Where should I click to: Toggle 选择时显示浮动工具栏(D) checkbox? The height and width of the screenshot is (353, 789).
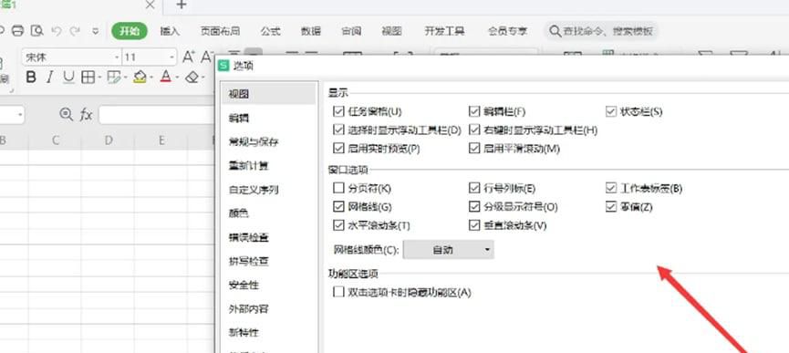coord(338,130)
